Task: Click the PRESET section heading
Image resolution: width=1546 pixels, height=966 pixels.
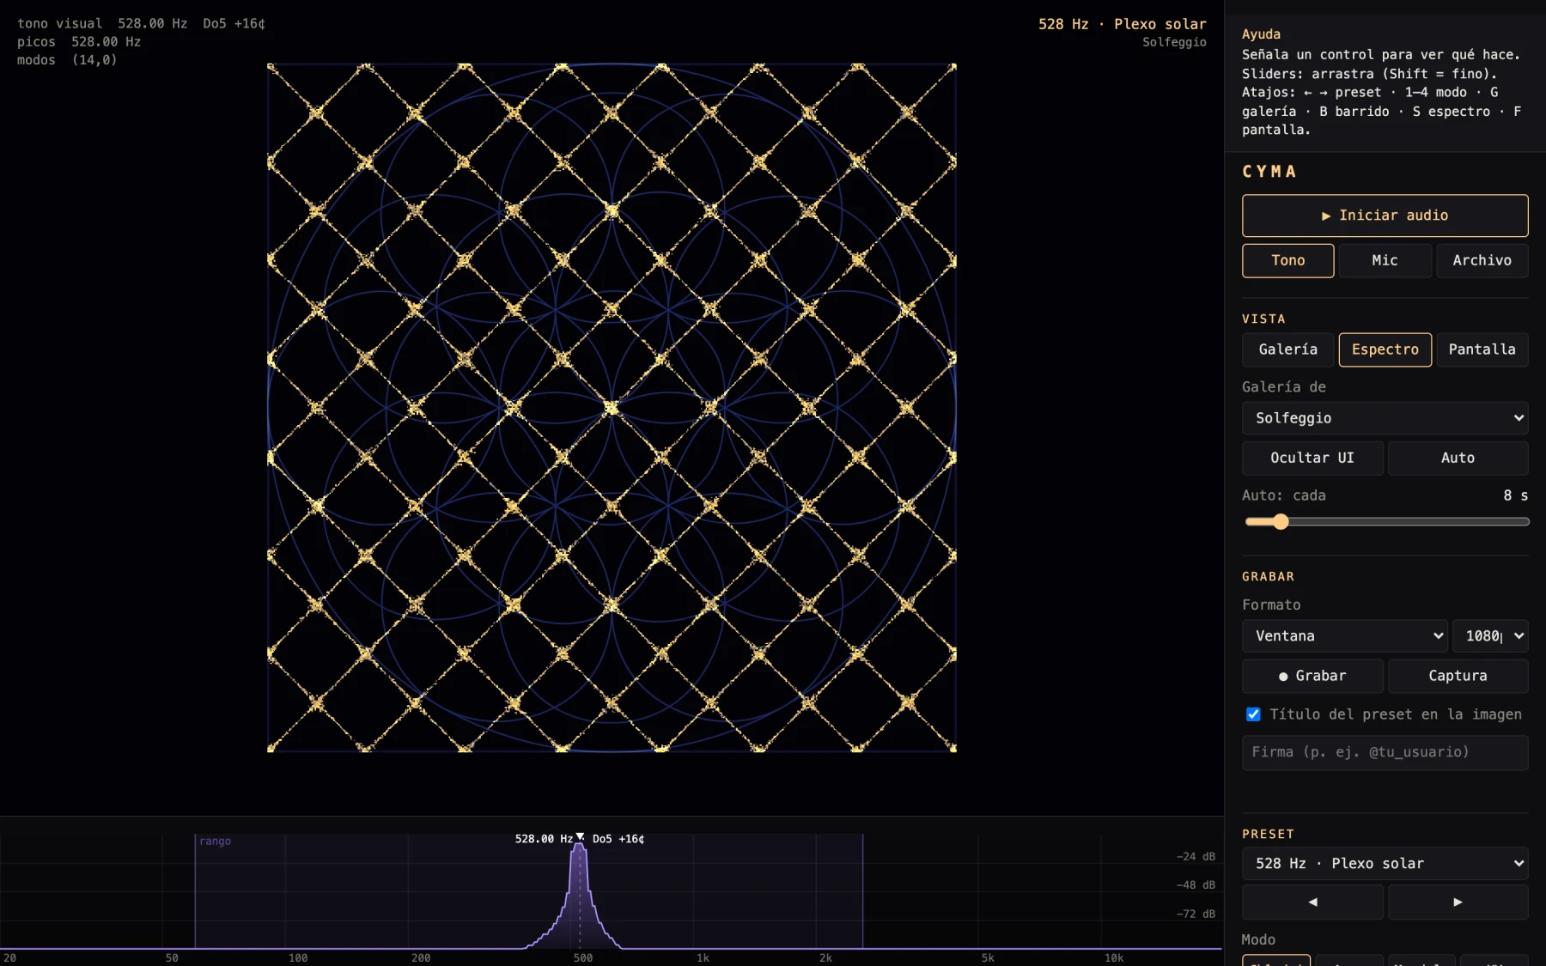Action: pos(1268,835)
